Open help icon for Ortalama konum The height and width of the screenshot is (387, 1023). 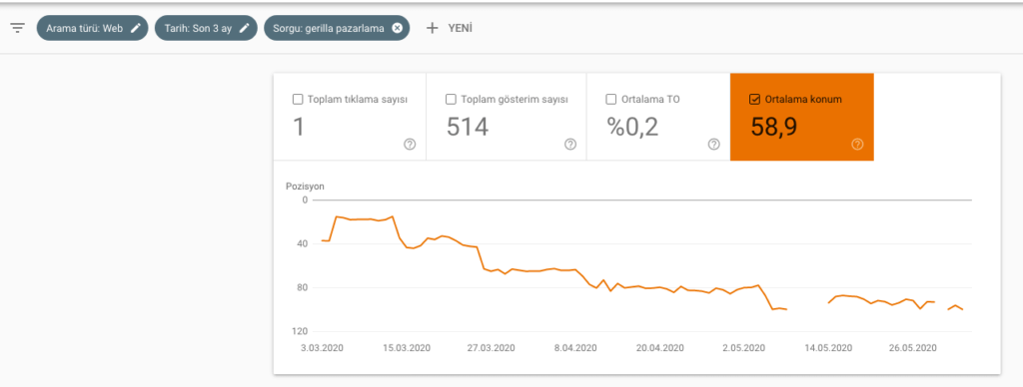tap(857, 145)
